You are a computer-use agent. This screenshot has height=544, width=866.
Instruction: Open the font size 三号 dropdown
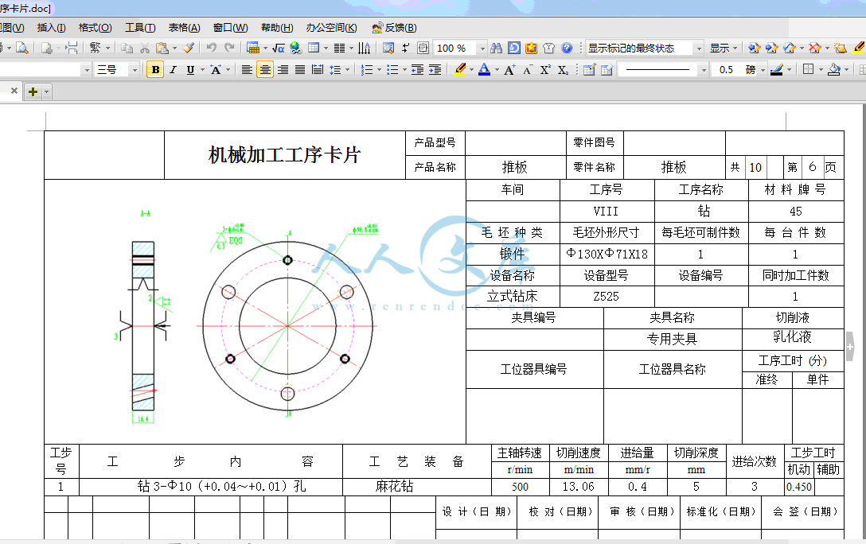[x=135, y=70]
